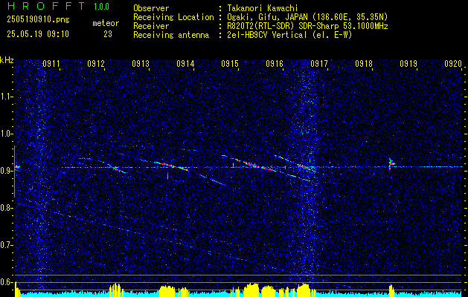
Task: Click the kHz axis unit label
Action: (x=7, y=60)
